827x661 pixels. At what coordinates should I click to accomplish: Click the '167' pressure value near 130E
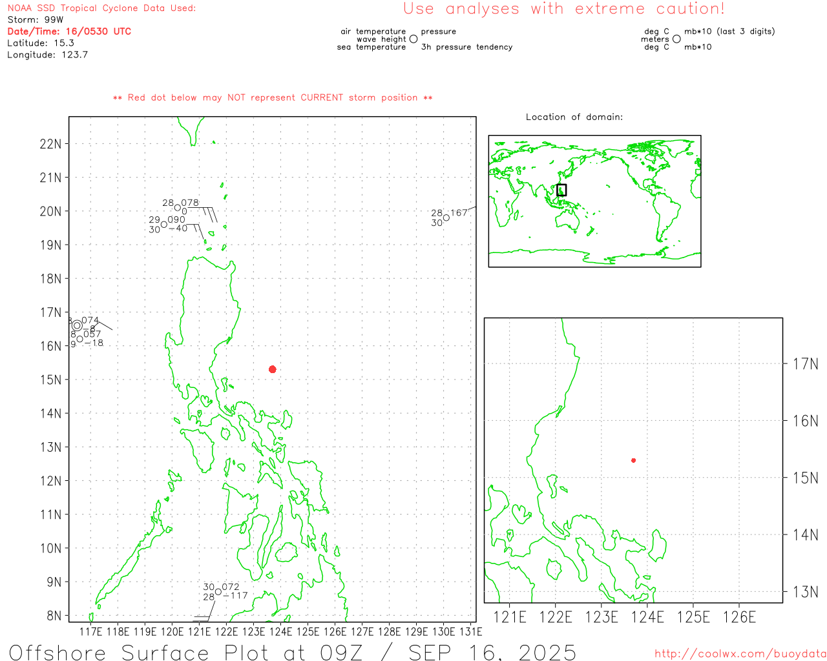(459, 212)
